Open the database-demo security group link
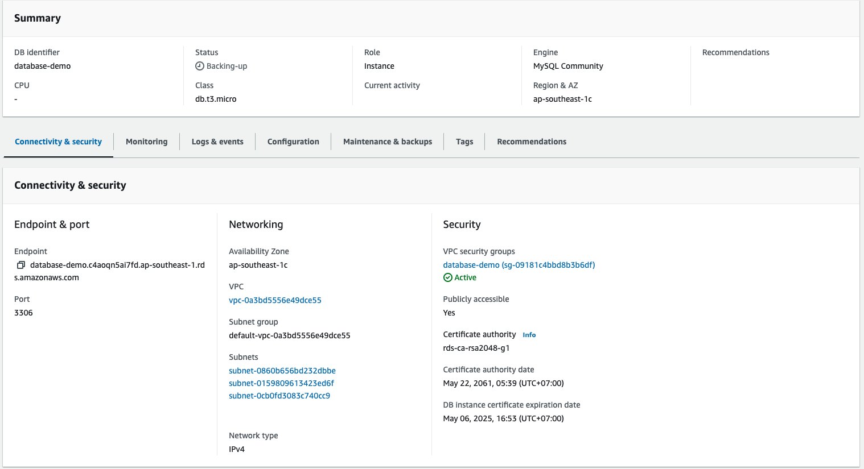This screenshot has width=864, height=469. 519,265
